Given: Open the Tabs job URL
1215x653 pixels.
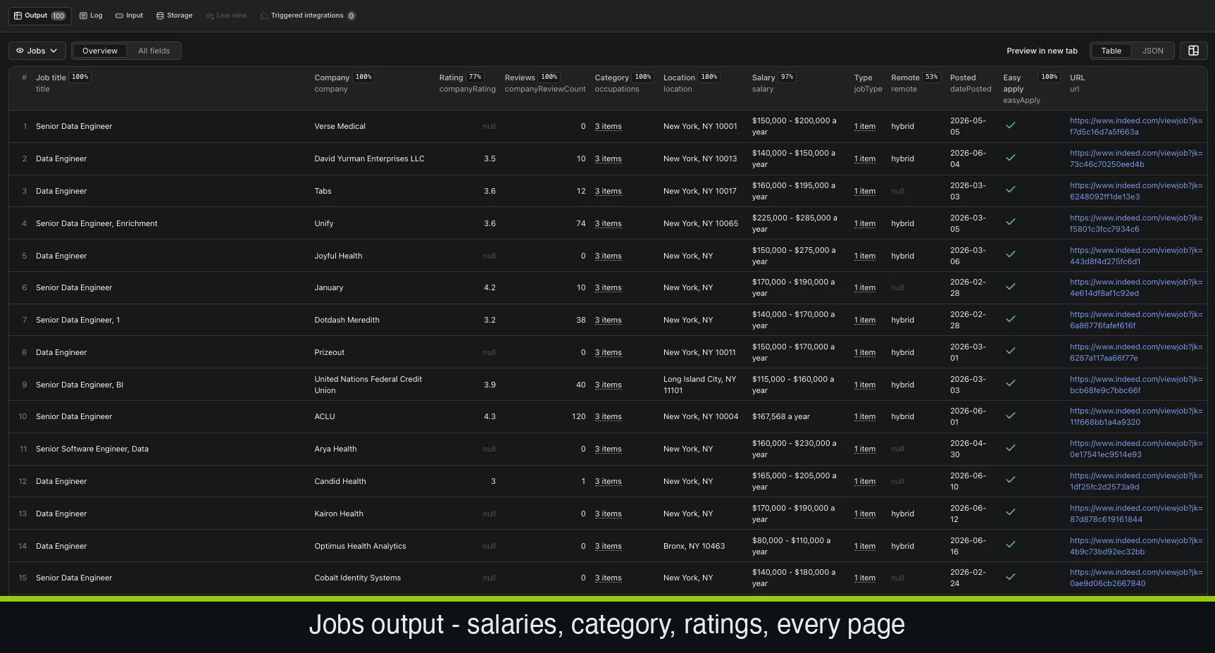Looking at the screenshot, I should pyautogui.click(x=1135, y=191).
